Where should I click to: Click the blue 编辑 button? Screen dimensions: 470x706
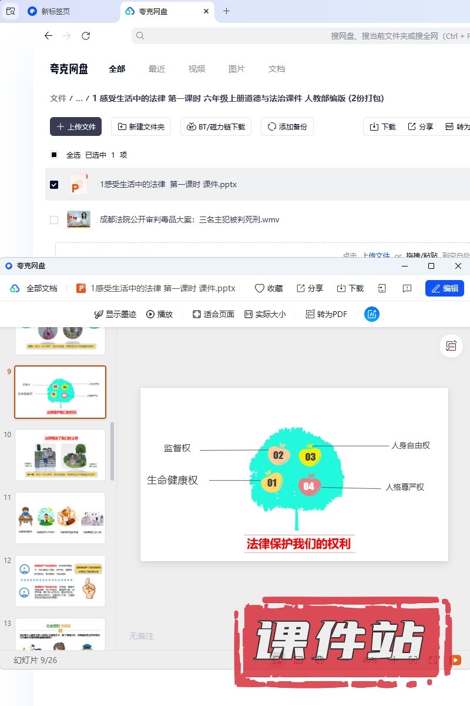(x=444, y=288)
